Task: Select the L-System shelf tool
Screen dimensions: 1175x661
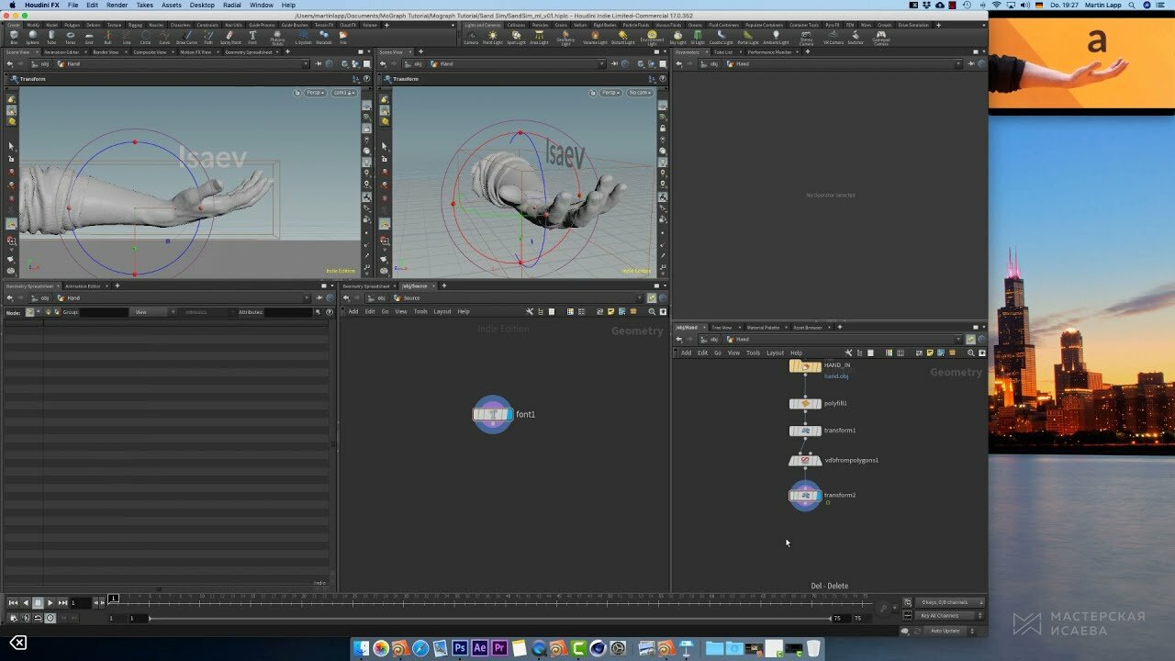Action: [x=303, y=36]
